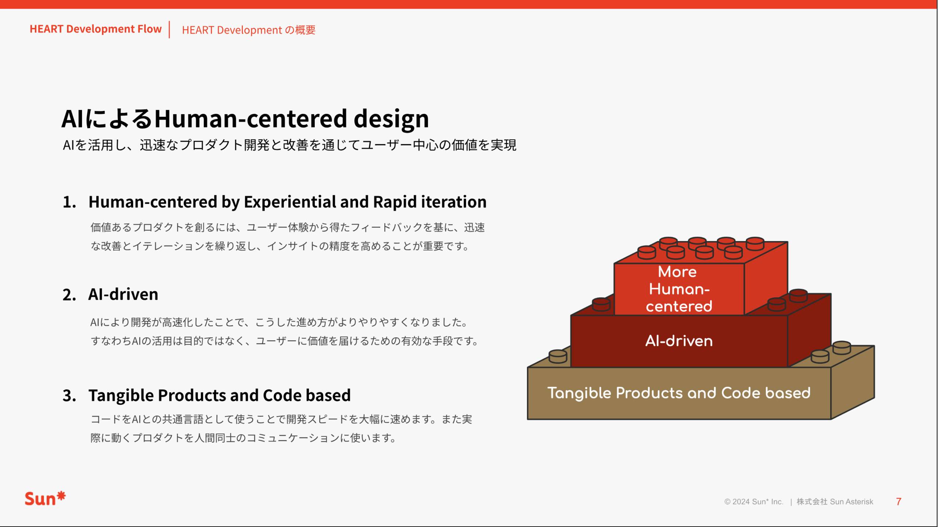The image size is (938, 527).
Task: Click the 株式会社 Sun Asterisk footer text
Action: click(835, 502)
